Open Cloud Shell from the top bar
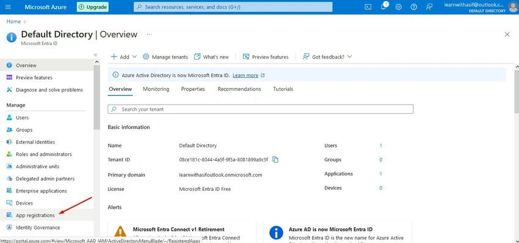The image size is (519, 243). point(368,7)
